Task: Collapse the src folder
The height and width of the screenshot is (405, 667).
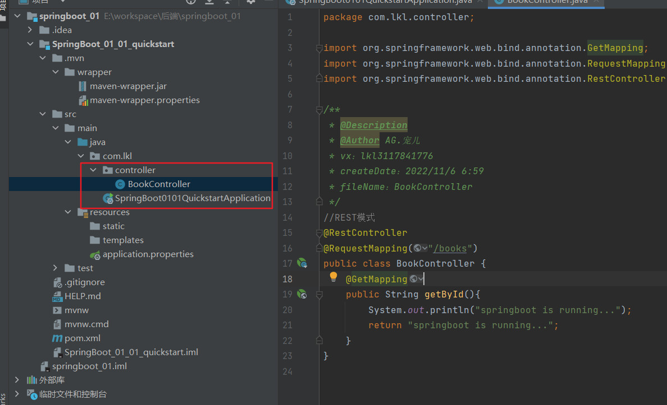Action: (x=43, y=114)
